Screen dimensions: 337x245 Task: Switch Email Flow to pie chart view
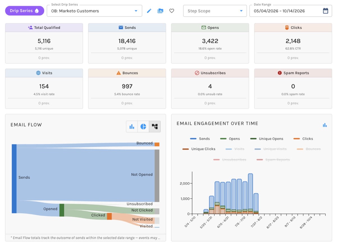[143, 127]
